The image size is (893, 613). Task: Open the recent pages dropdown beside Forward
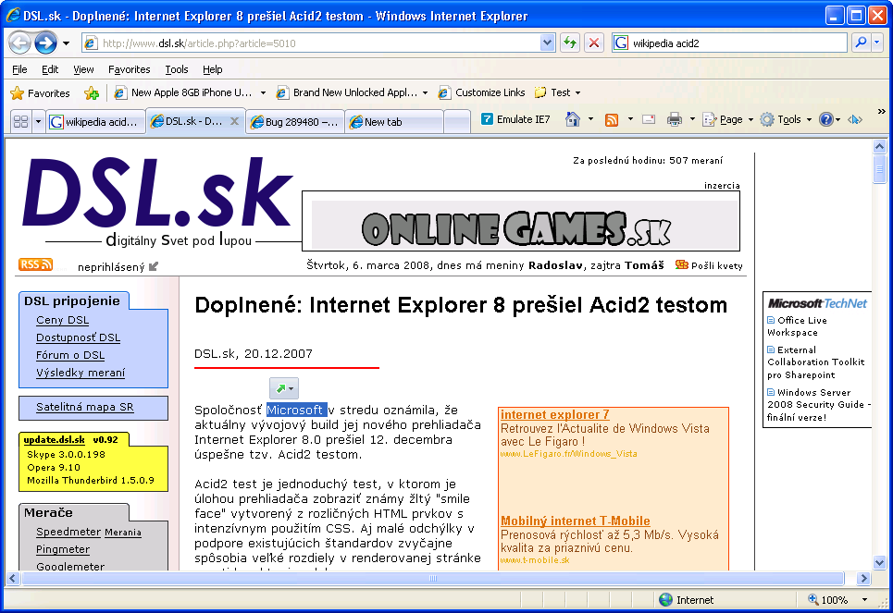pos(66,43)
